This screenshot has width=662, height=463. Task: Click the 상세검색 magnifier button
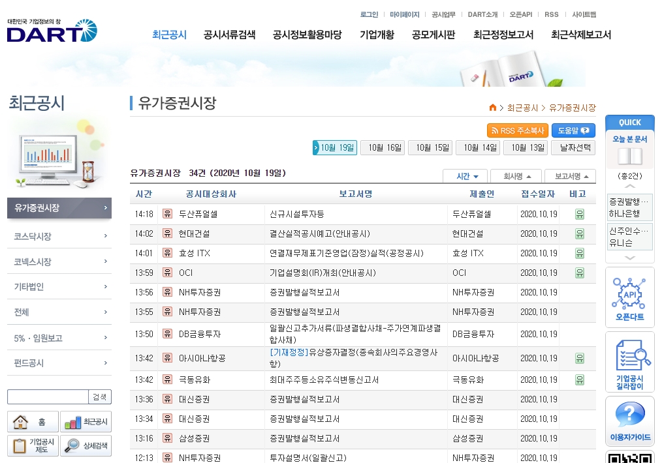[86, 445]
